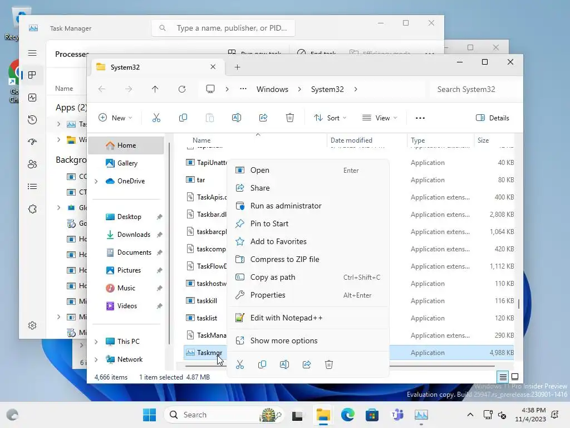The width and height of the screenshot is (570, 428).
Task: Select Open in context menu
Action: [x=307, y=171]
